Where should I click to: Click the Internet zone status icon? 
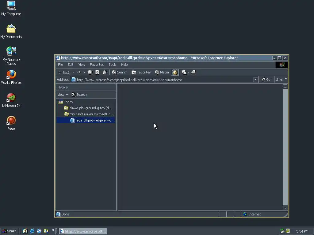[x=245, y=214]
